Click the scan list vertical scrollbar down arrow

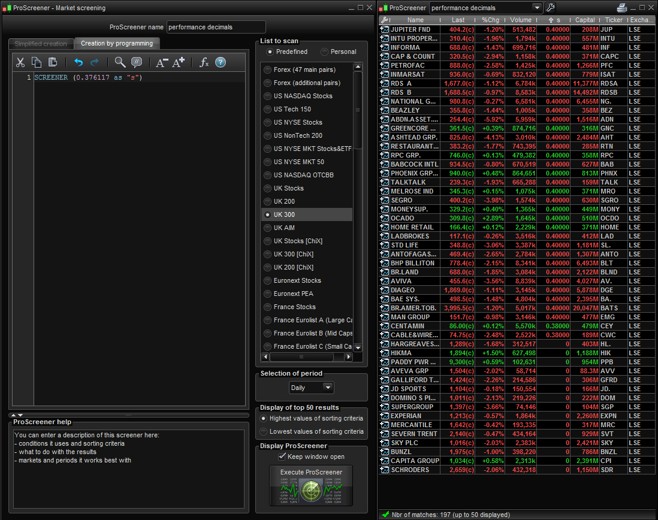point(358,347)
